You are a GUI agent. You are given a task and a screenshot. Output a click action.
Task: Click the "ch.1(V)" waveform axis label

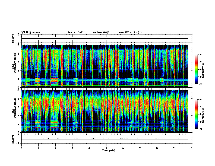[13, 39]
